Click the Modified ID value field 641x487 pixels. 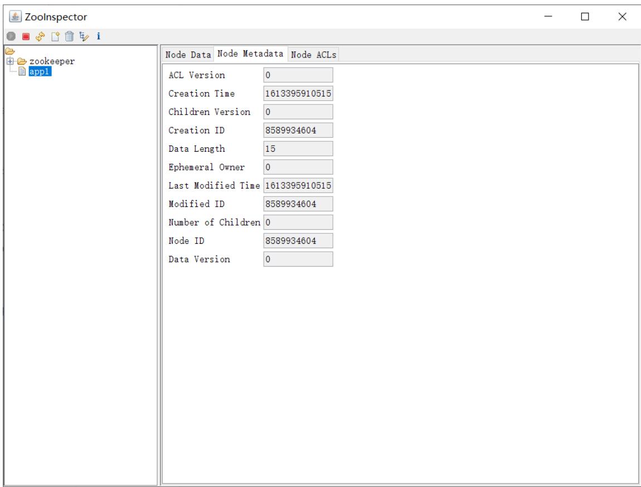tap(298, 204)
